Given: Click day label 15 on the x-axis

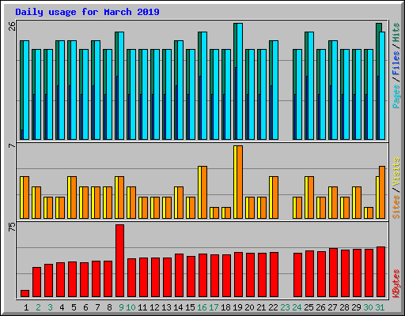Looking at the screenshot, I should 190,307.
